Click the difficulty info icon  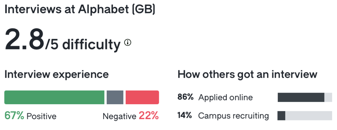click(128, 43)
